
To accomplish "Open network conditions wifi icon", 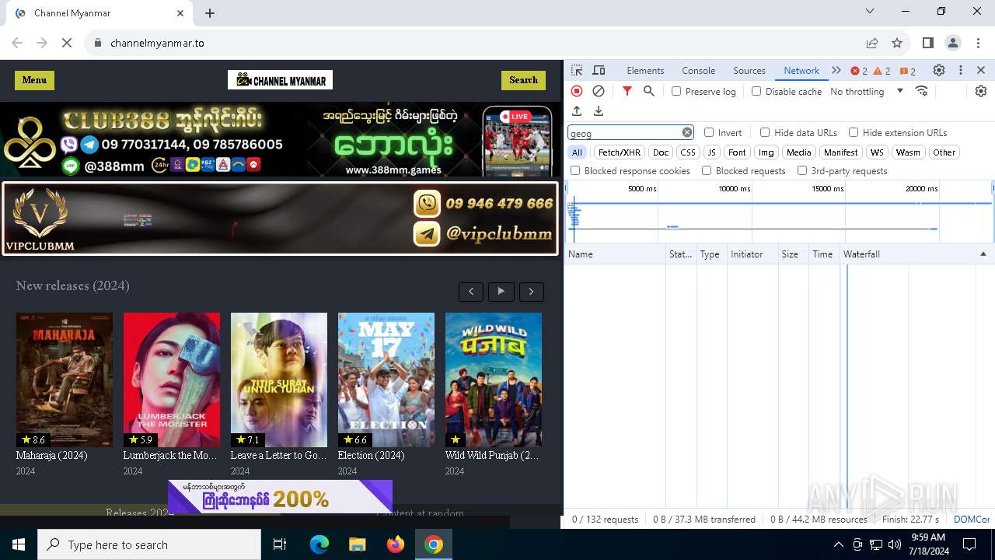I will coord(922,91).
